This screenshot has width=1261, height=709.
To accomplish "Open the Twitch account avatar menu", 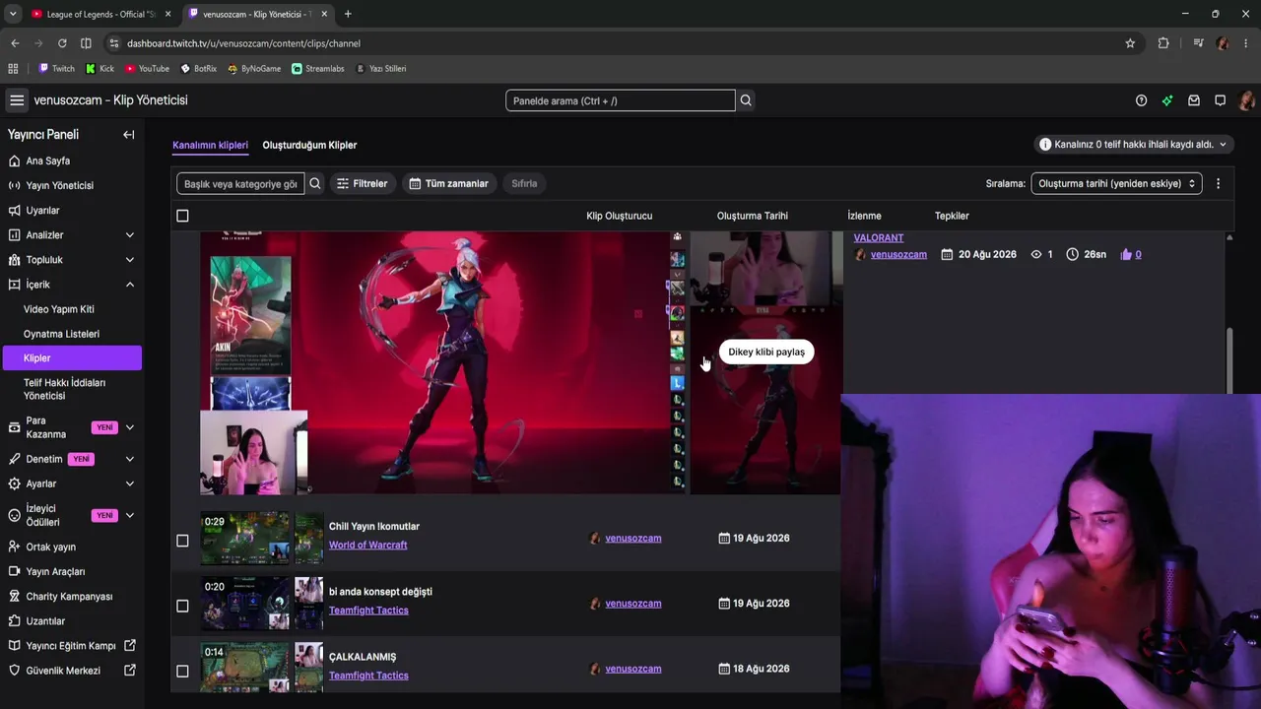I will [x=1246, y=100].
